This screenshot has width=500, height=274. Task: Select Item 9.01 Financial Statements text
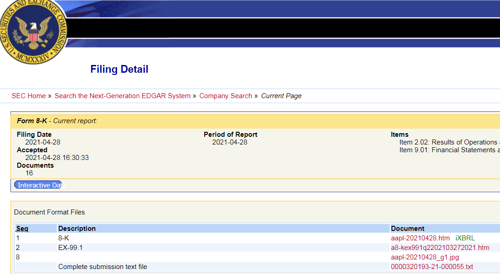(x=449, y=150)
